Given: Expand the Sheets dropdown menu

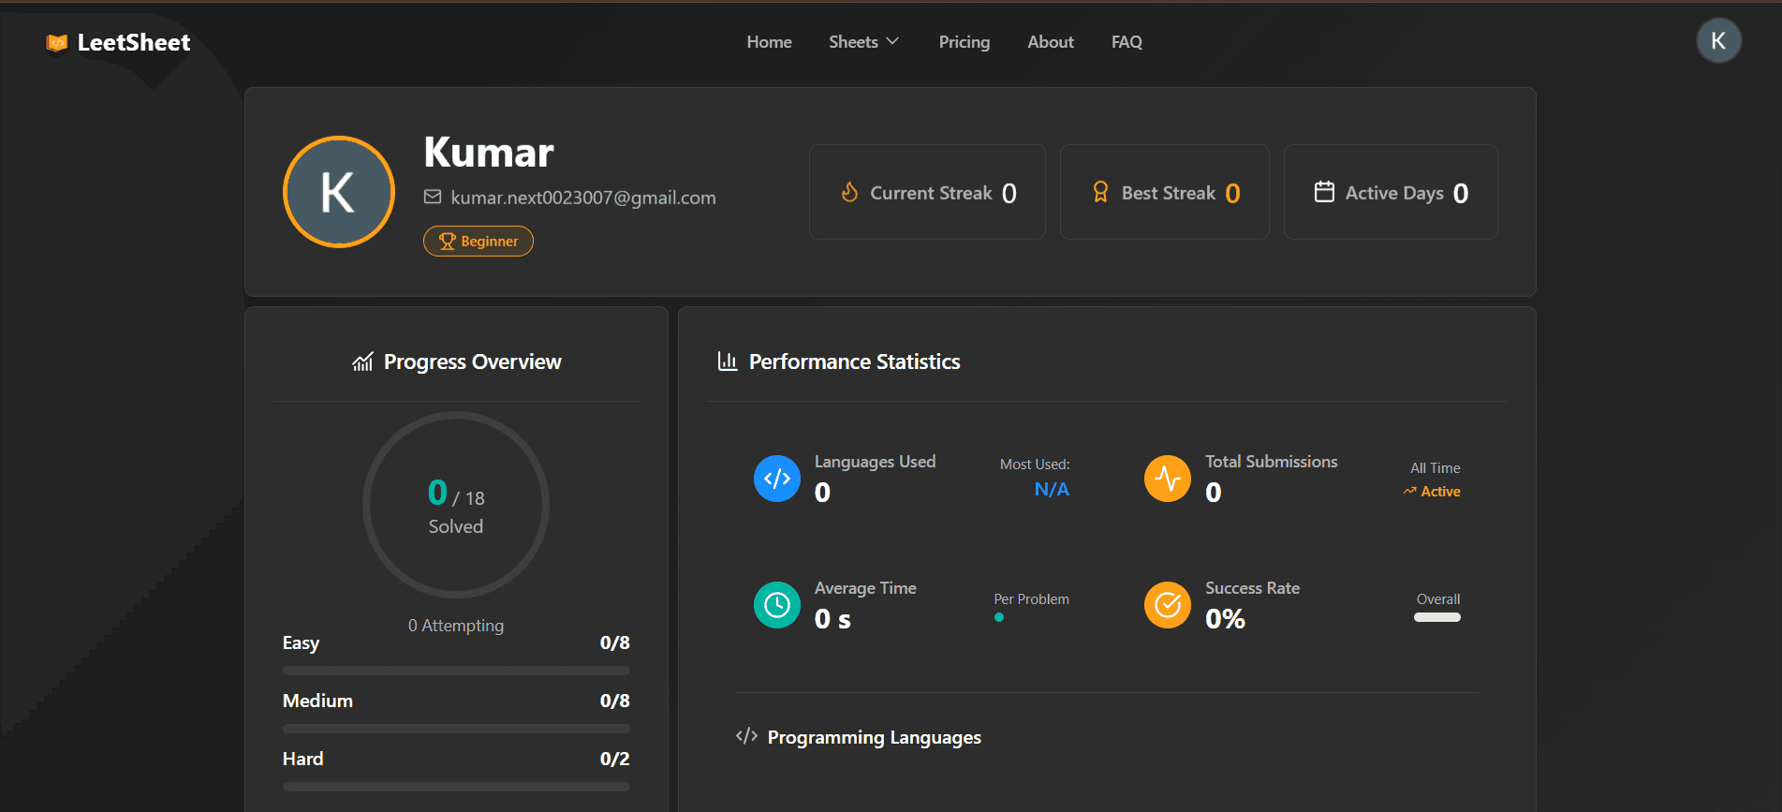Looking at the screenshot, I should 863,42.
